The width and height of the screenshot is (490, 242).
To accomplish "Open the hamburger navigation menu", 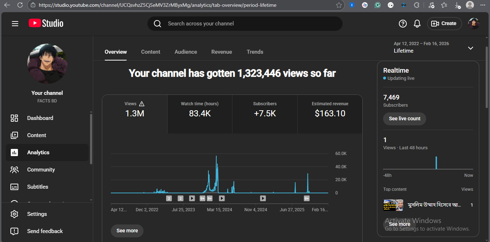I will point(15,24).
